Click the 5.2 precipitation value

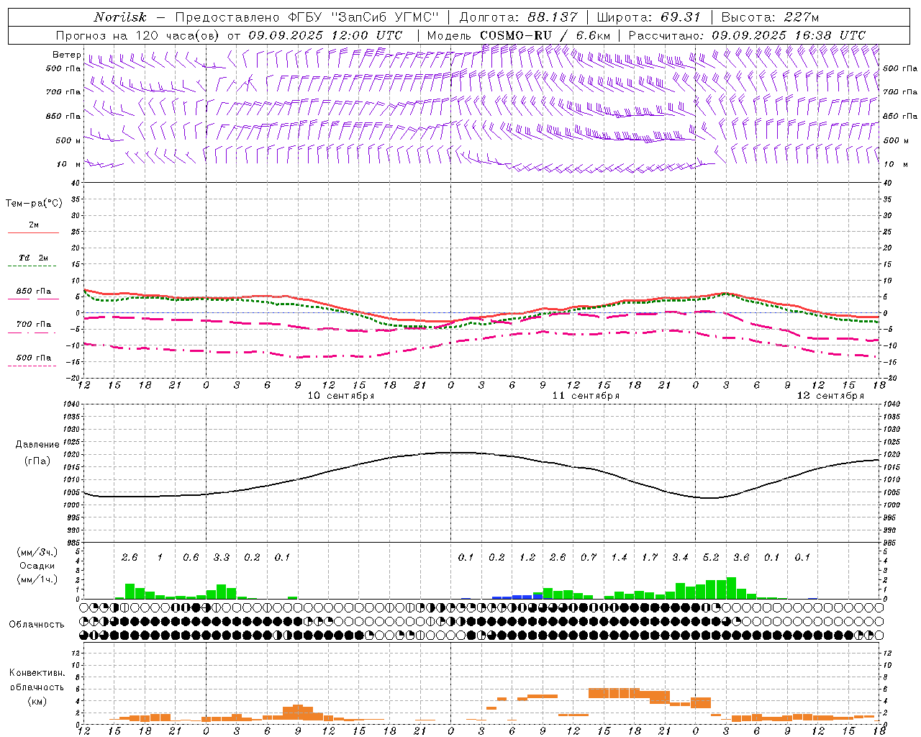[711, 558]
